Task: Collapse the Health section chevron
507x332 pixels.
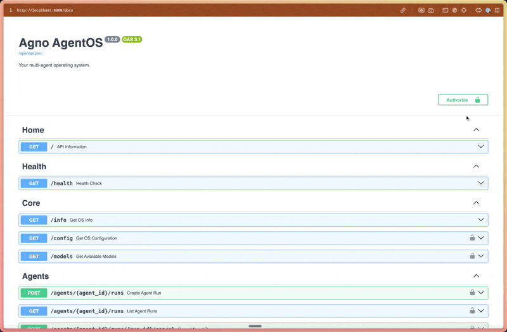Action: point(477,167)
